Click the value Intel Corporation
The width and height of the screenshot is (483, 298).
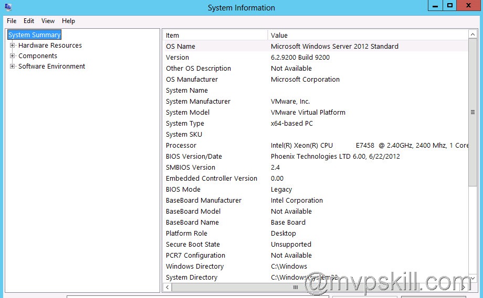coord(297,201)
